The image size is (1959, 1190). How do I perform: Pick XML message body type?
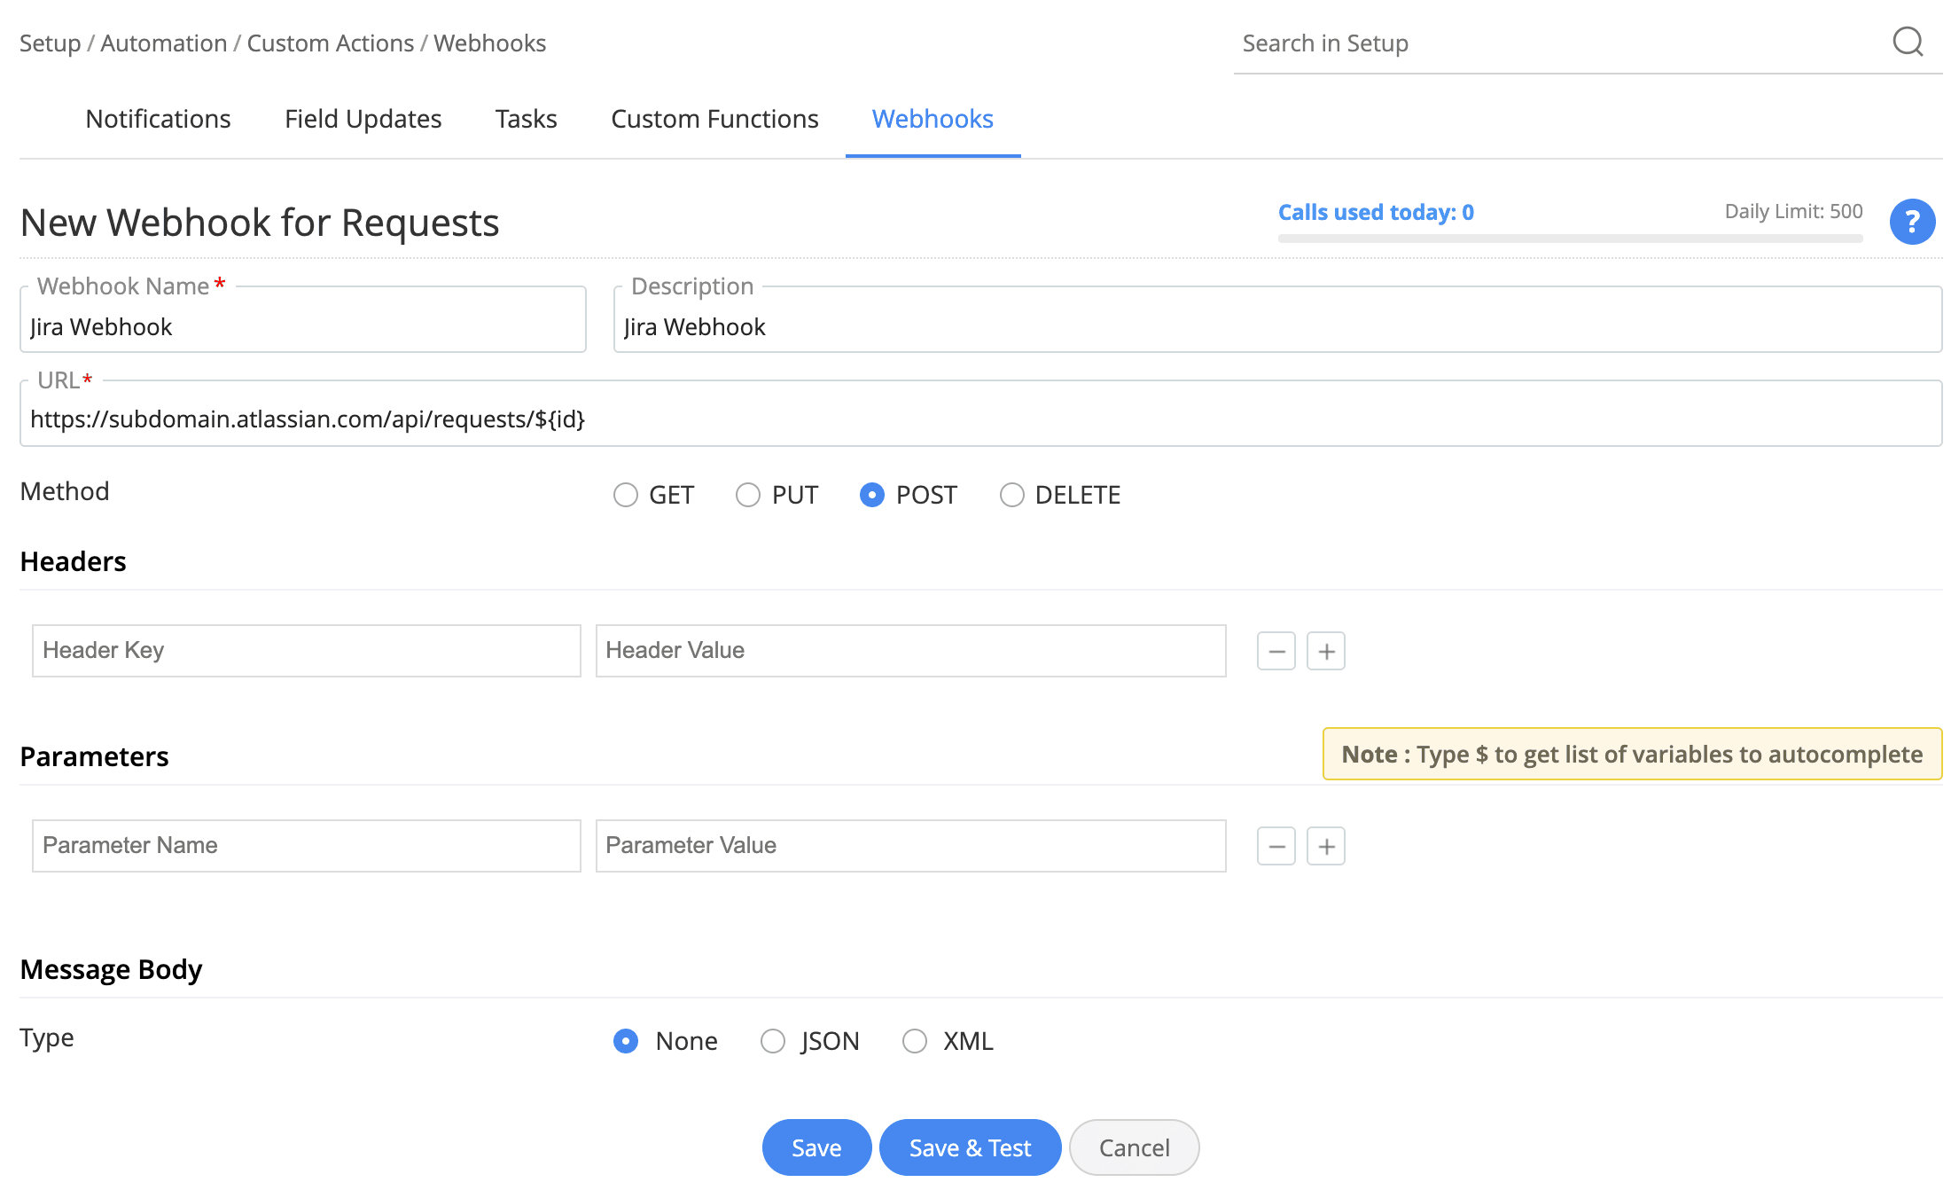click(x=915, y=1041)
